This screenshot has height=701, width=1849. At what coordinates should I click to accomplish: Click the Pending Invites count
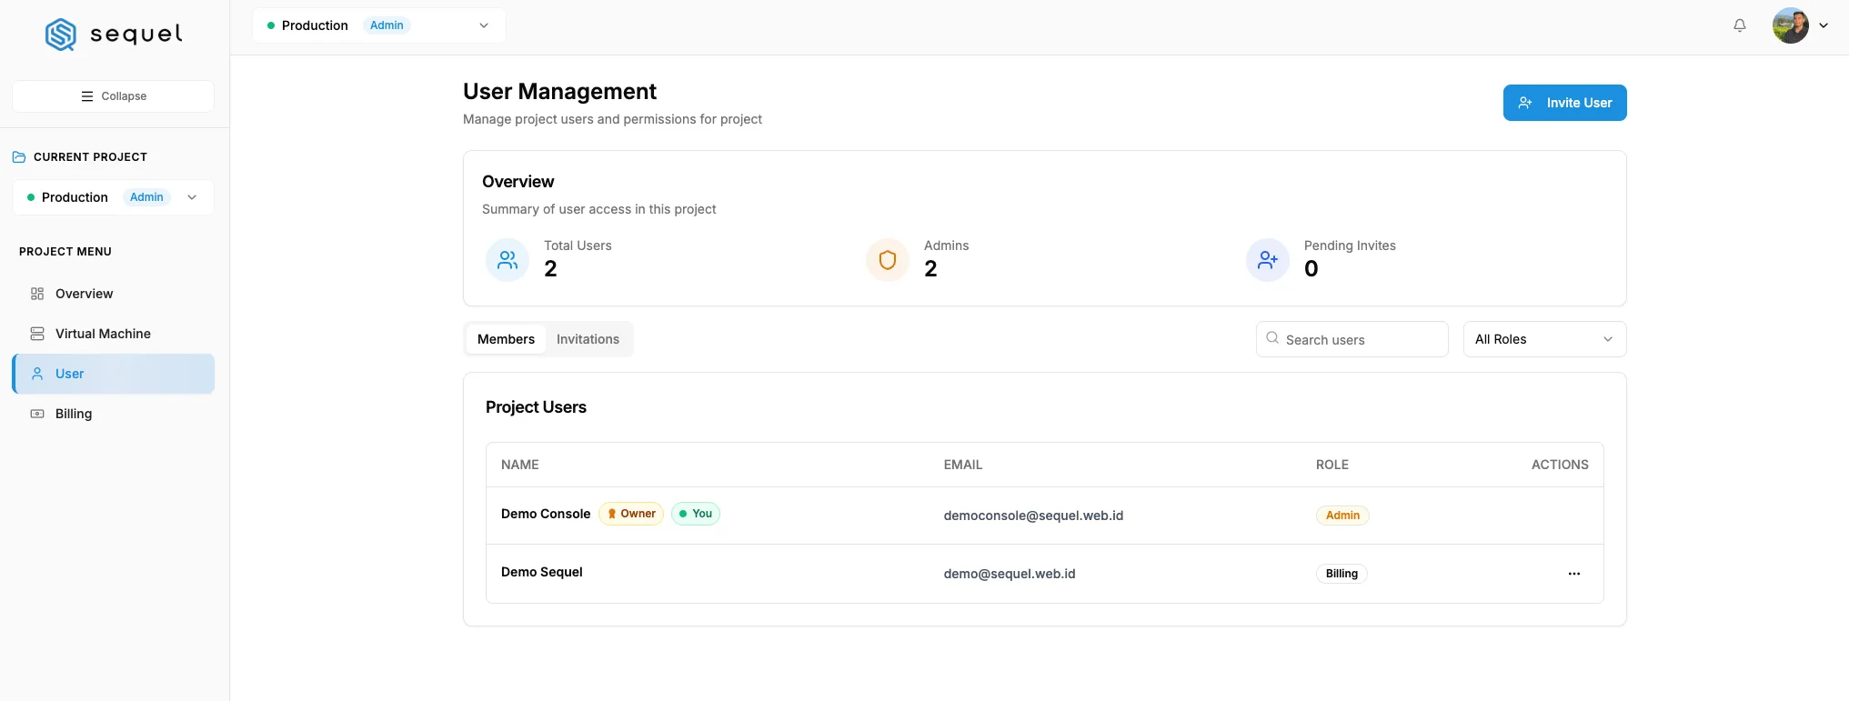(x=1311, y=269)
